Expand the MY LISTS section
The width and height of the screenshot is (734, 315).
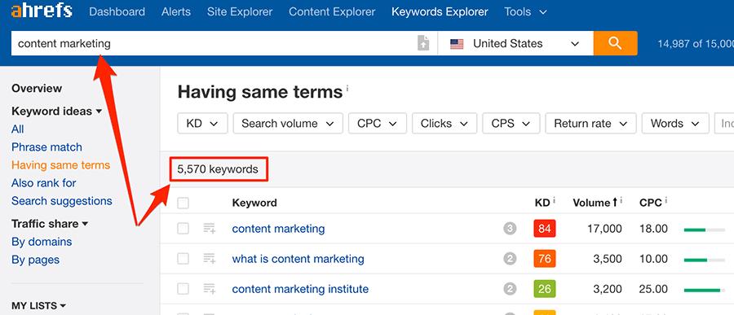38,306
